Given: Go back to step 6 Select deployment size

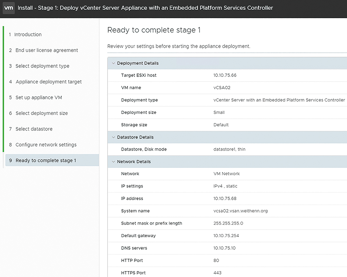Looking at the screenshot, I should (x=38, y=113).
